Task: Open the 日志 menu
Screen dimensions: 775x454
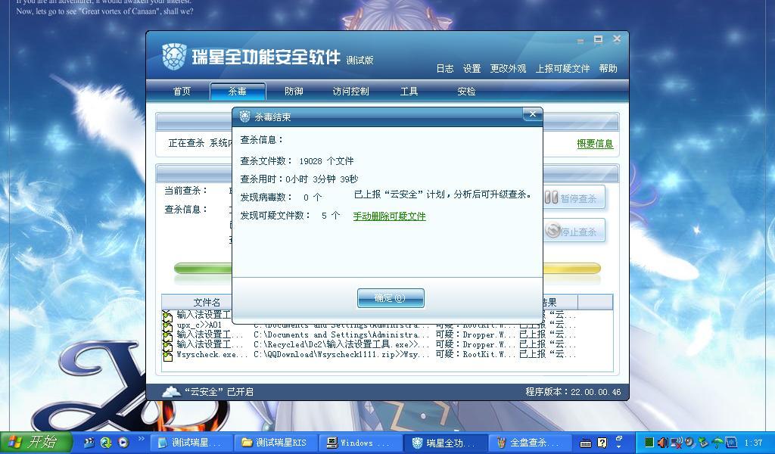Action: tap(445, 69)
